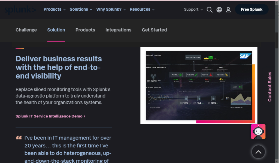279x163 pixels.
Task: Switch to the Challenge tab
Action: (x=26, y=30)
